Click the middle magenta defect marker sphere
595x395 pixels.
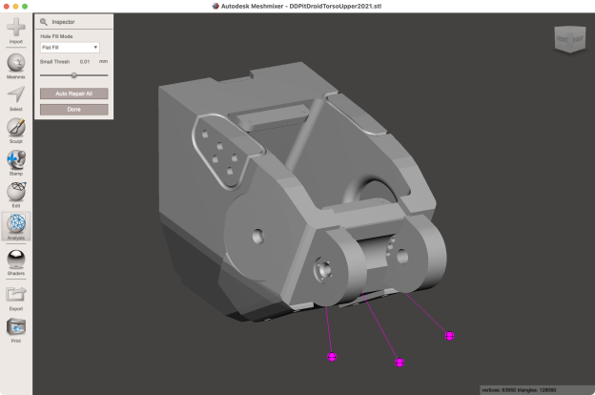[x=400, y=363]
